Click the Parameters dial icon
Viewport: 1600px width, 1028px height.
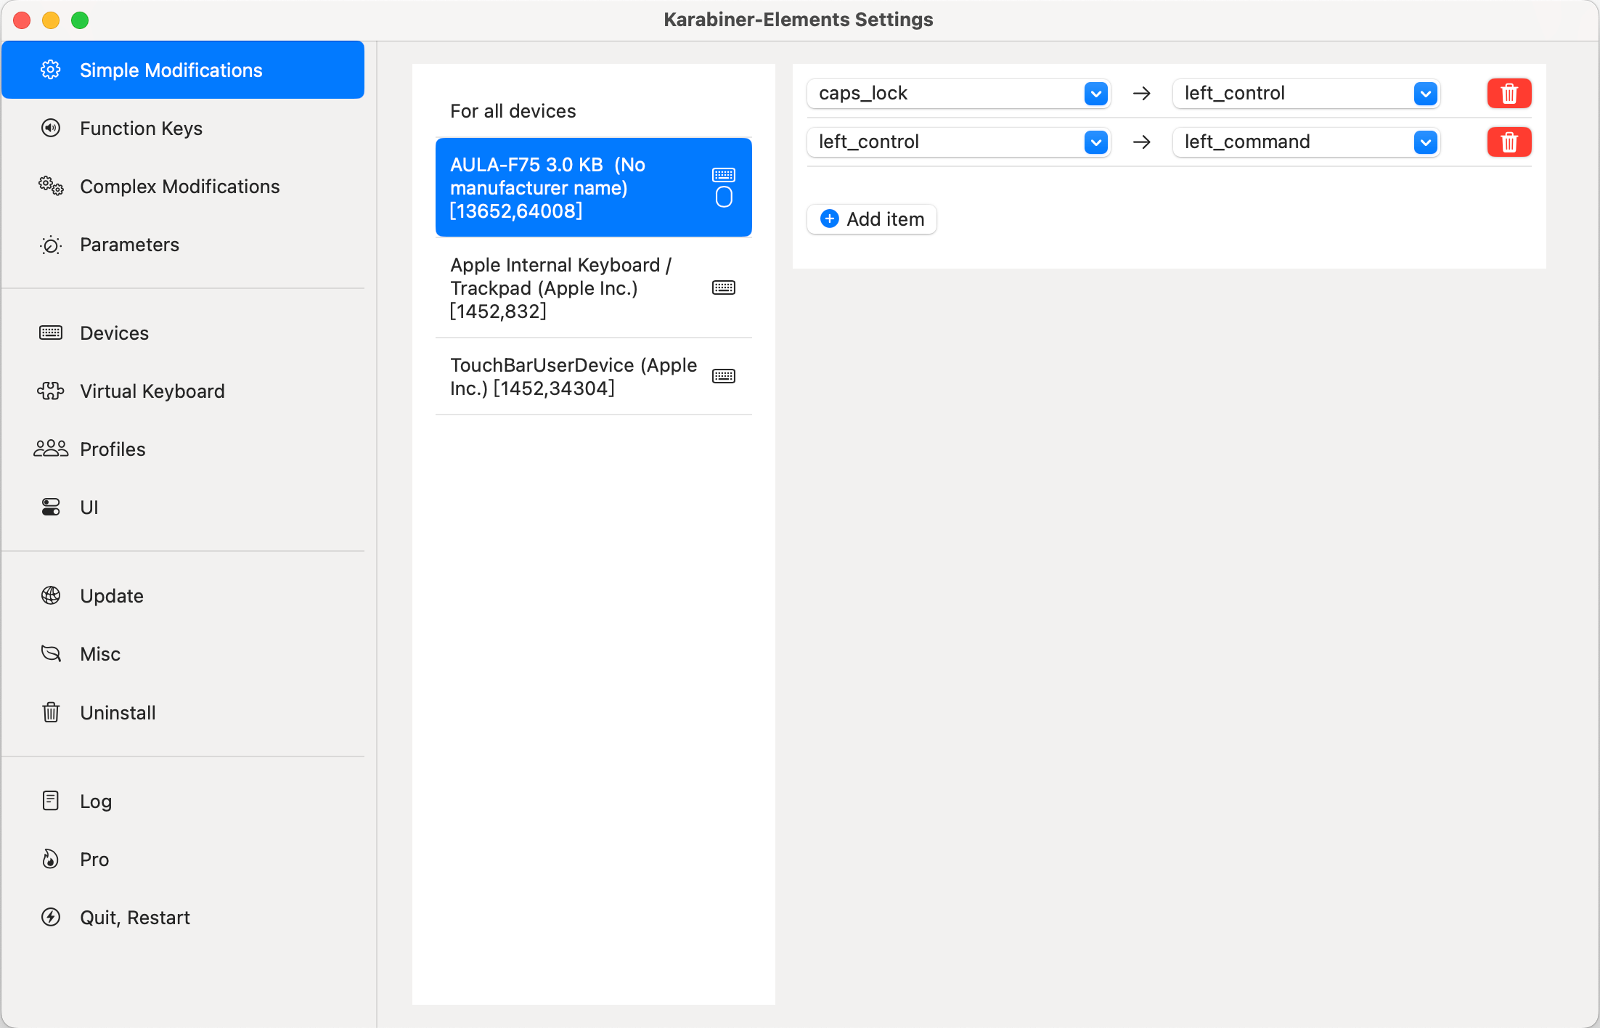tap(51, 245)
